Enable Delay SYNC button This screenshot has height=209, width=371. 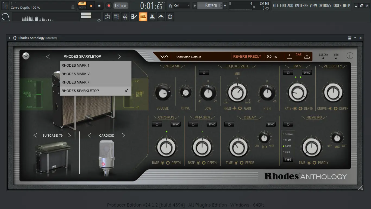(x=271, y=124)
